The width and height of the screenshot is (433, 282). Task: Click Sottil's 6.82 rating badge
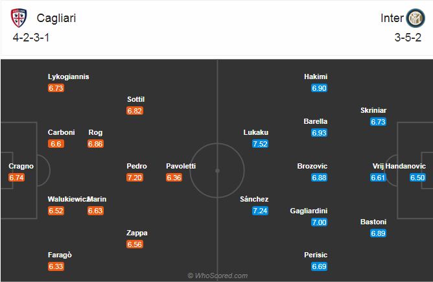click(135, 111)
